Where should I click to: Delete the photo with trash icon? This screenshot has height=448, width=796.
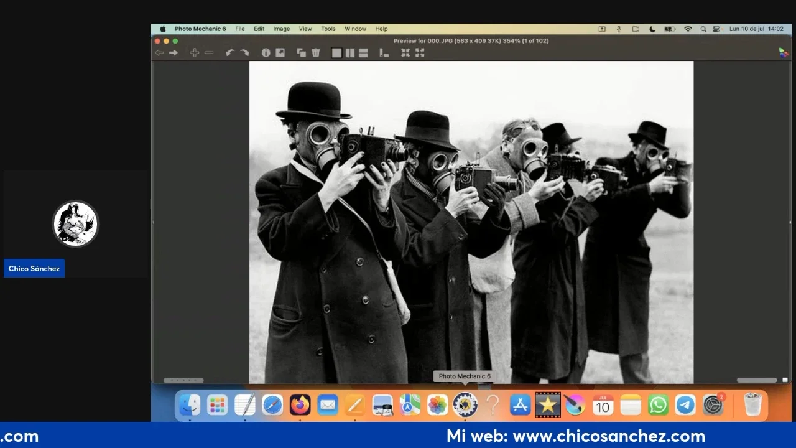point(316,53)
